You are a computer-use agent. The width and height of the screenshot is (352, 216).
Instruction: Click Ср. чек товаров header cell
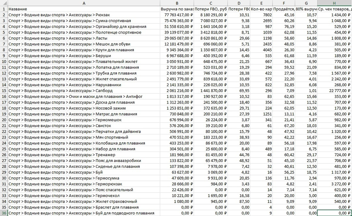[x=334, y=9]
